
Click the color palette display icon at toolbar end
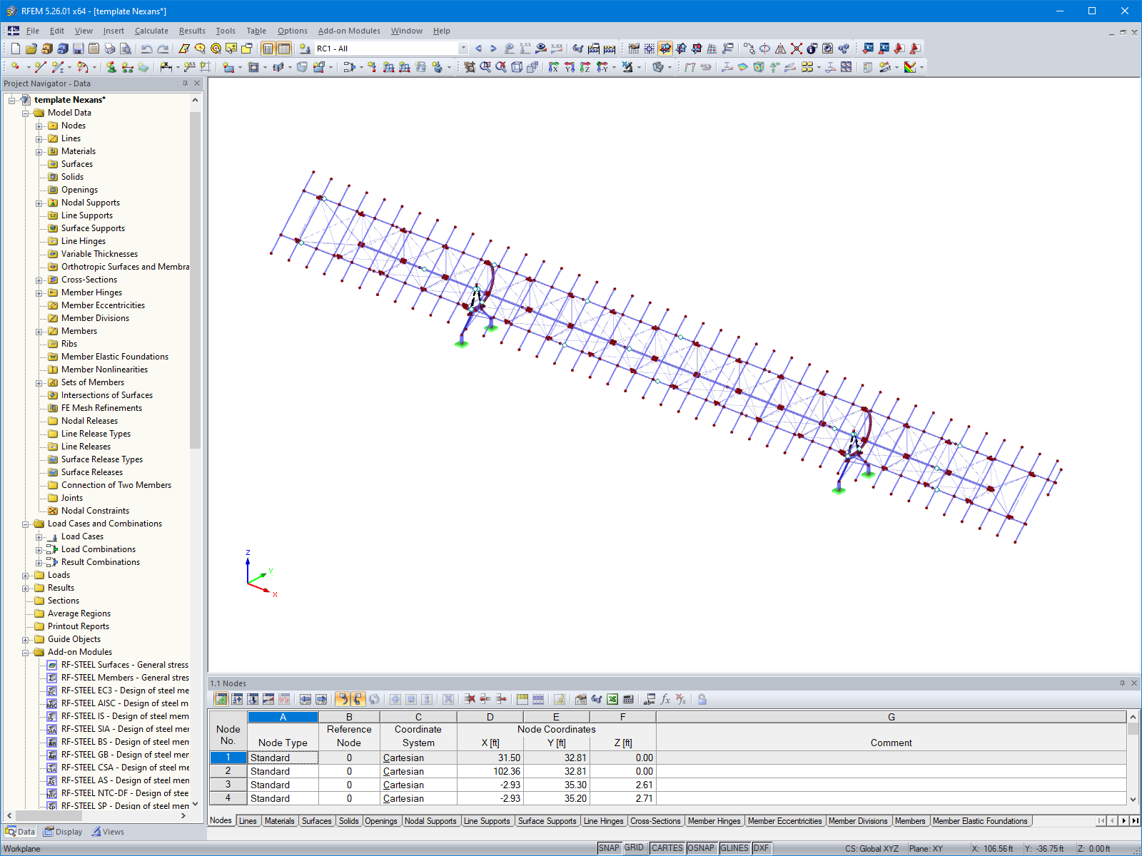[x=910, y=67]
